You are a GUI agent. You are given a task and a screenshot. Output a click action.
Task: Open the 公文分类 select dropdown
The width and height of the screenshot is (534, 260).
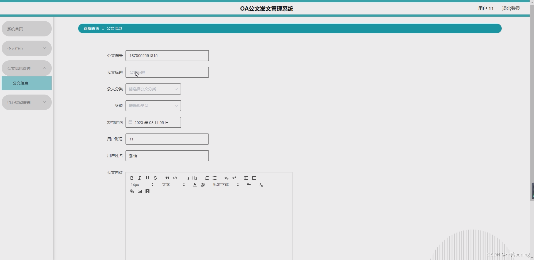point(153,89)
